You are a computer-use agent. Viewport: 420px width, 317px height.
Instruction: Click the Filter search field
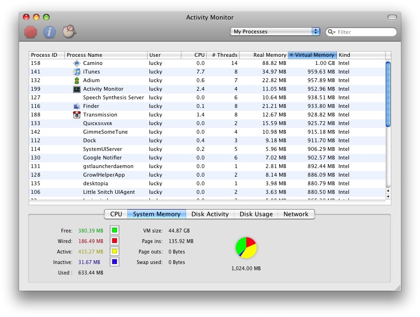(x=361, y=32)
